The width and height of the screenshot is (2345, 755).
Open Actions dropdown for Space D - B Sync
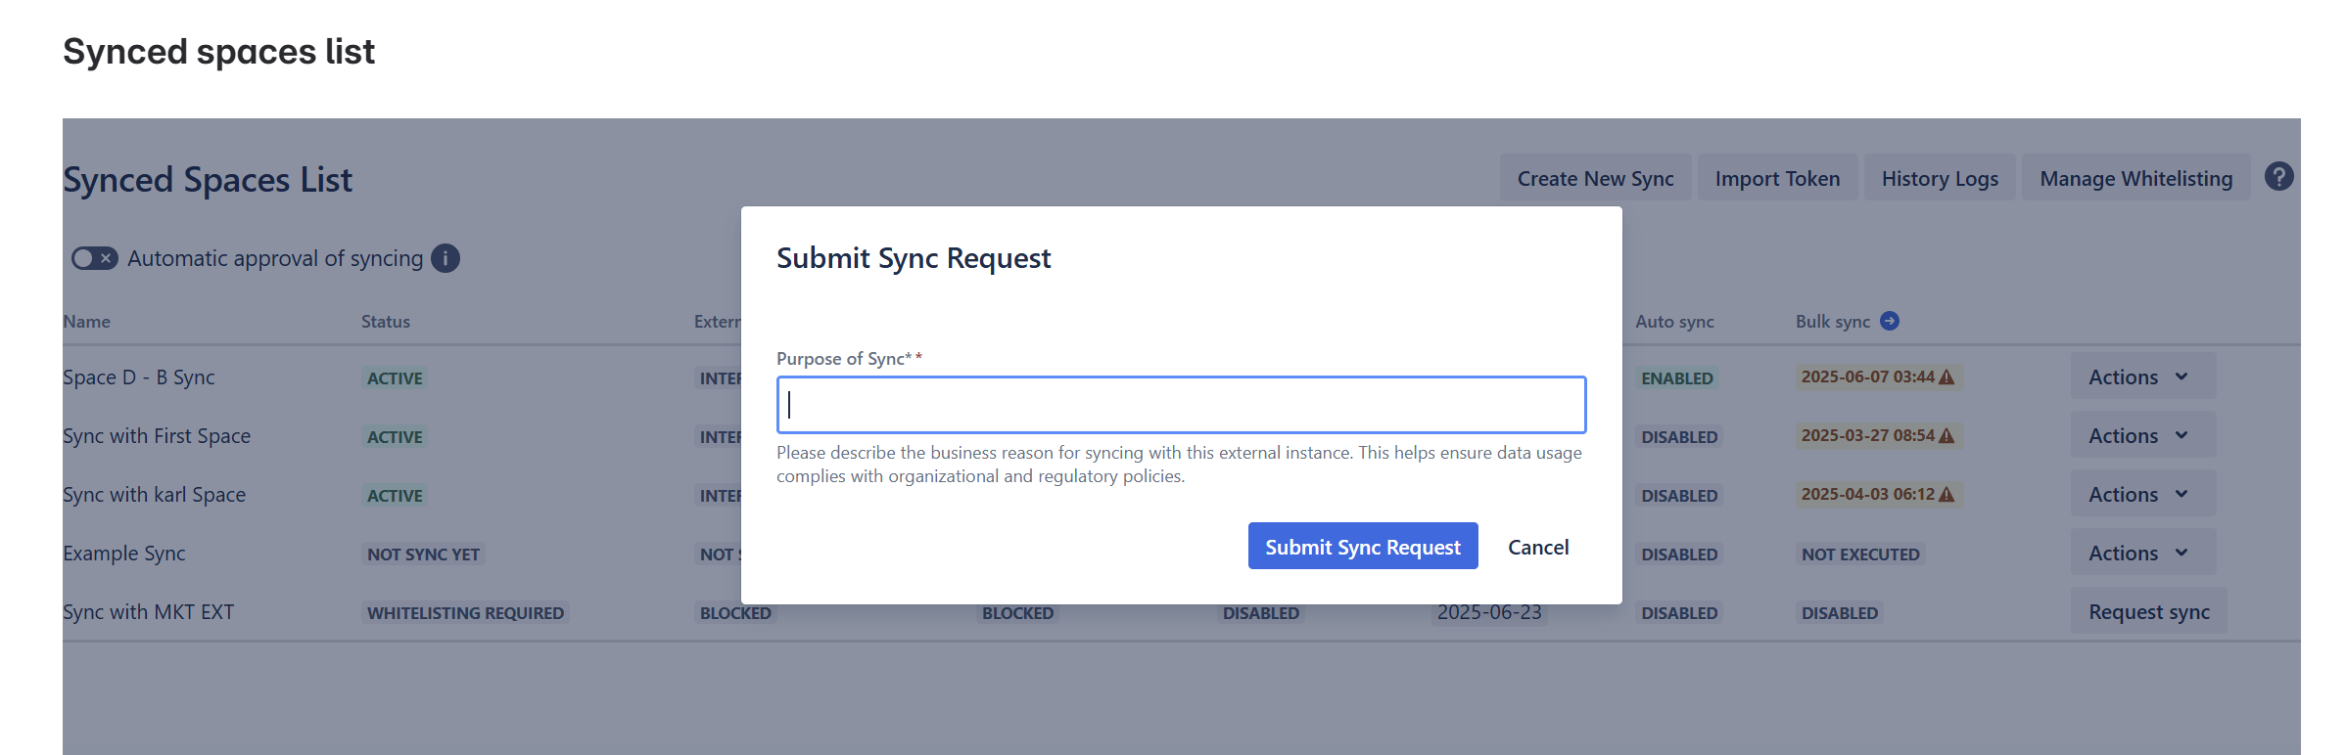pyautogui.click(x=2141, y=377)
